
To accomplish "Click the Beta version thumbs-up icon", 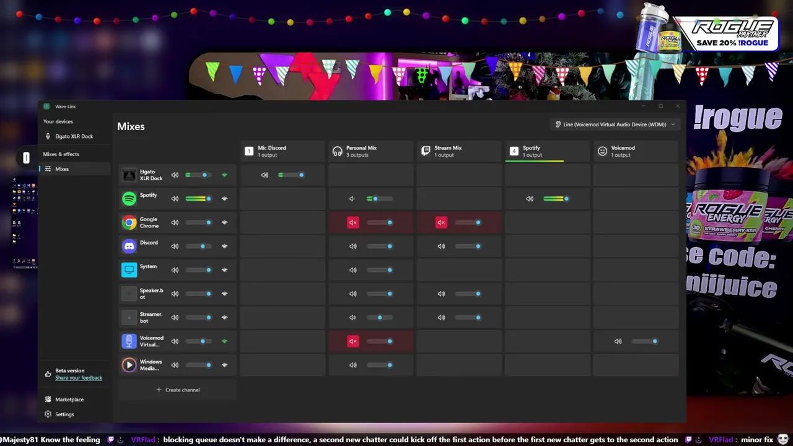I will [48, 374].
